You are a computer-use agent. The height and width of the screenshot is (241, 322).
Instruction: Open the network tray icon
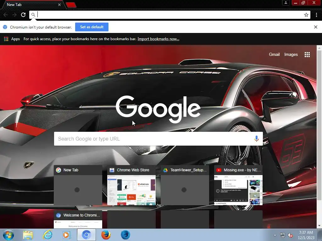283,235
